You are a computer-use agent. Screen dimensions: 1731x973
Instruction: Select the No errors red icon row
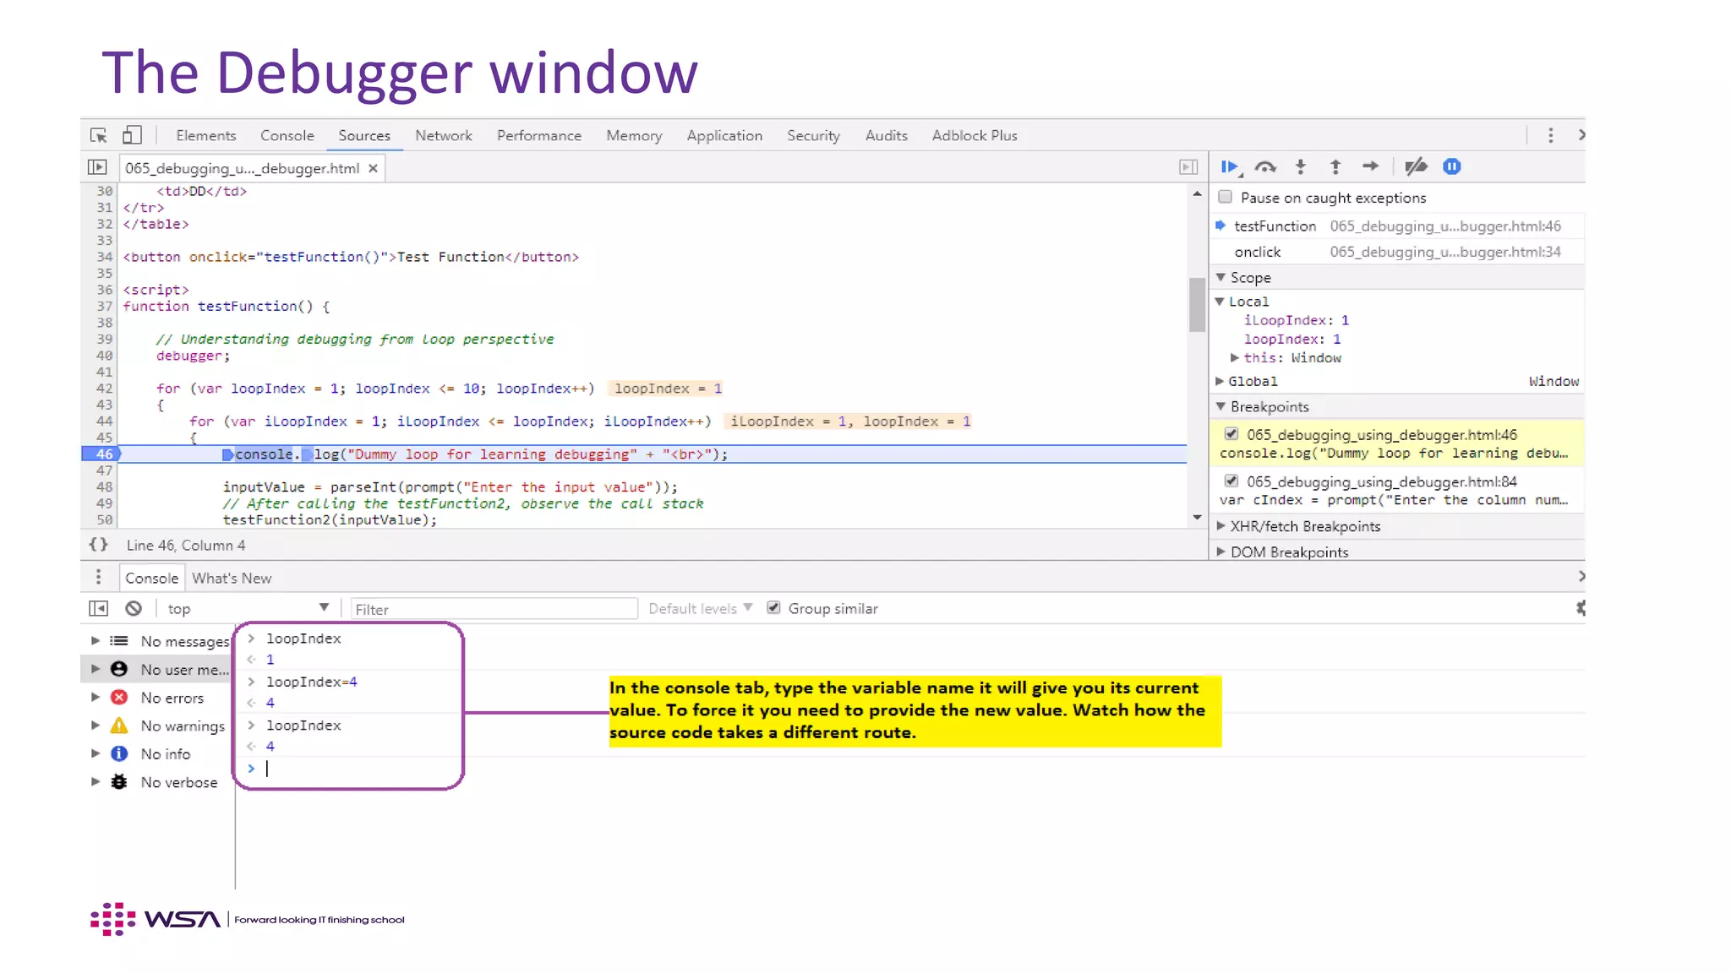coord(158,698)
